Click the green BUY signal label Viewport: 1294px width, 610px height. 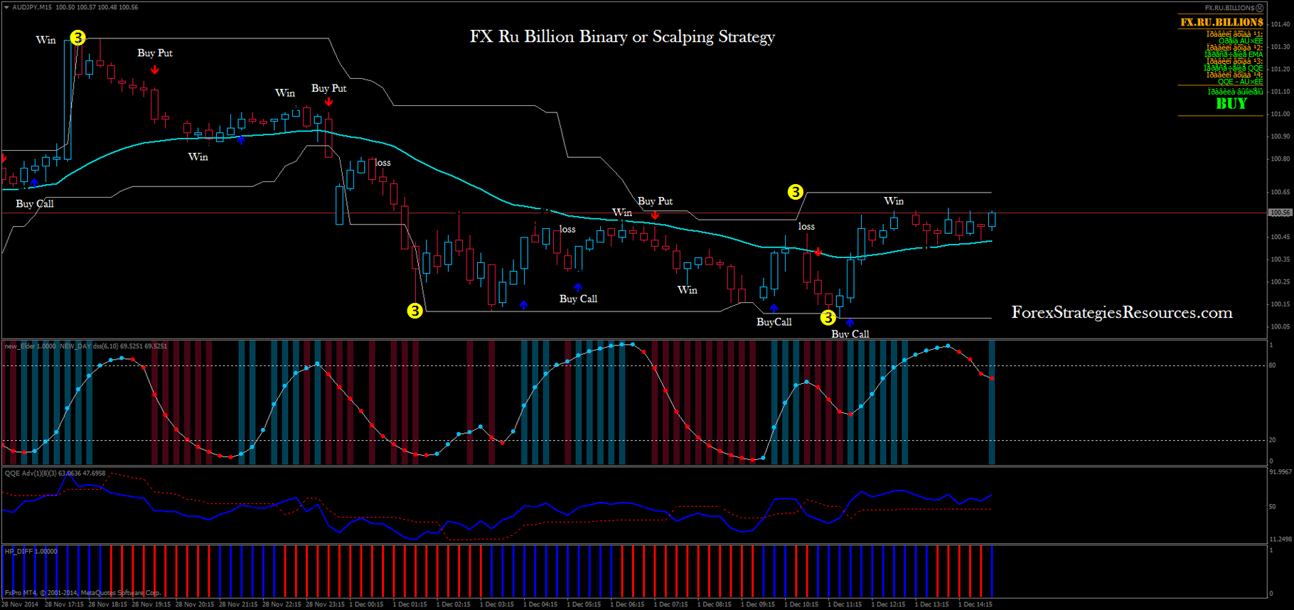[1231, 104]
